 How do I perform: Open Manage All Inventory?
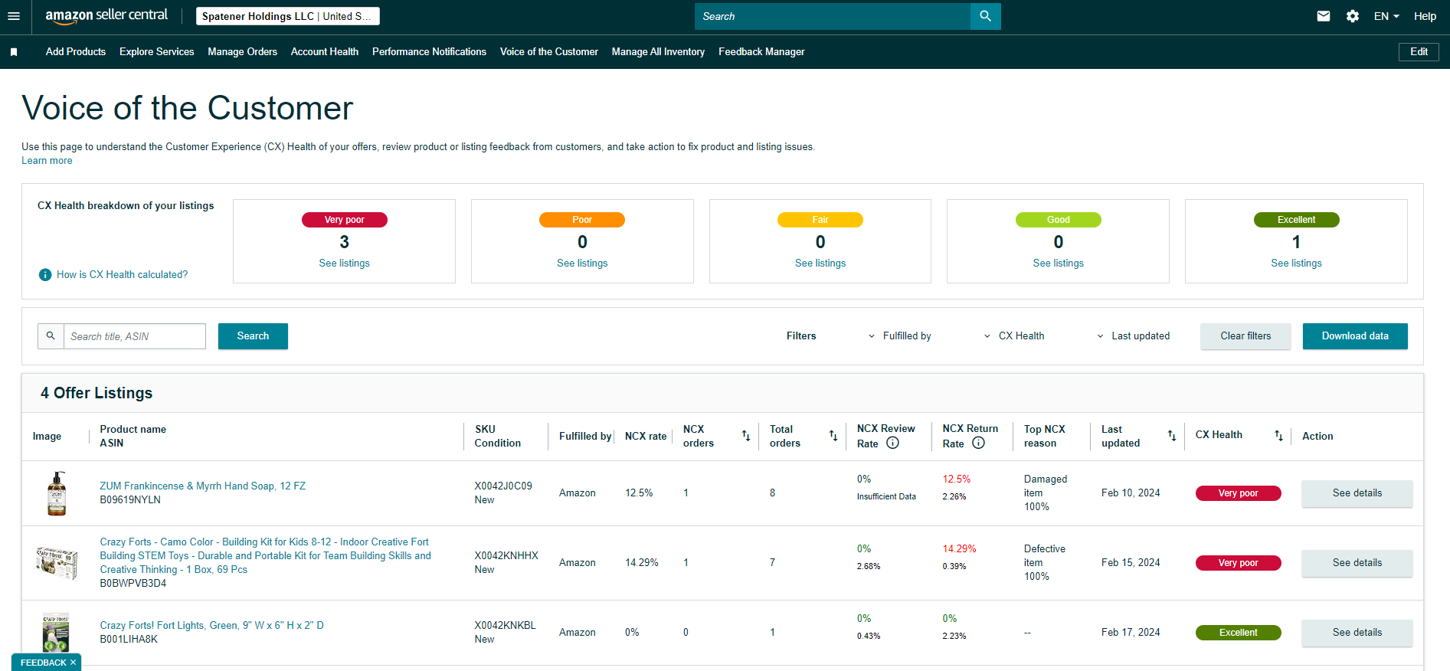[658, 52]
